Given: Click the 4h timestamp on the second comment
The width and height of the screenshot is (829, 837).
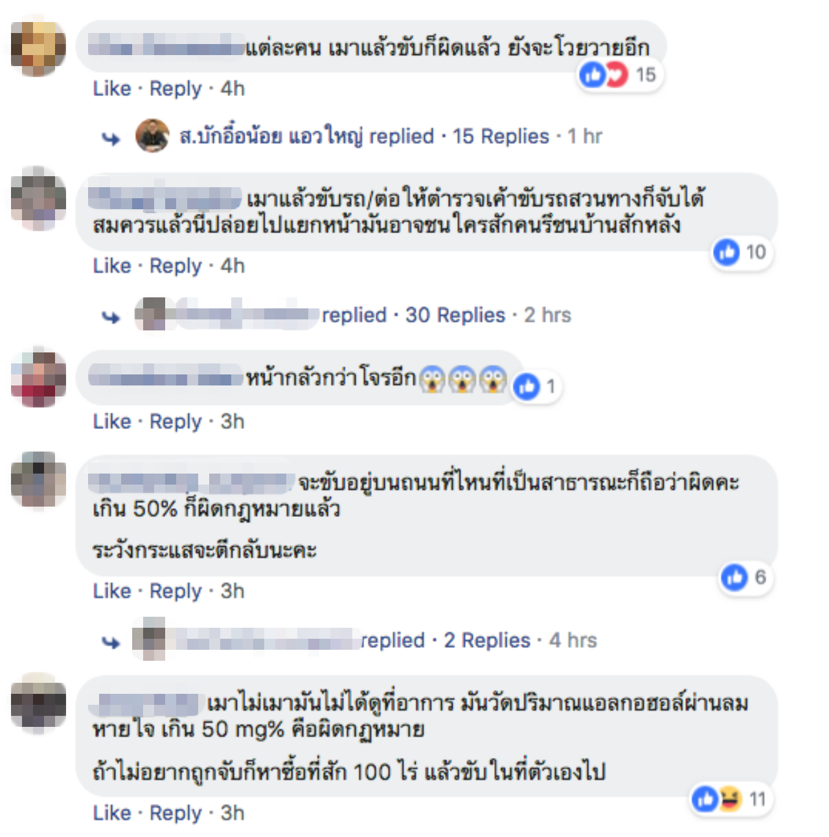Looking at the screenshot, I should pyautogui.click(x=233, y=266).
